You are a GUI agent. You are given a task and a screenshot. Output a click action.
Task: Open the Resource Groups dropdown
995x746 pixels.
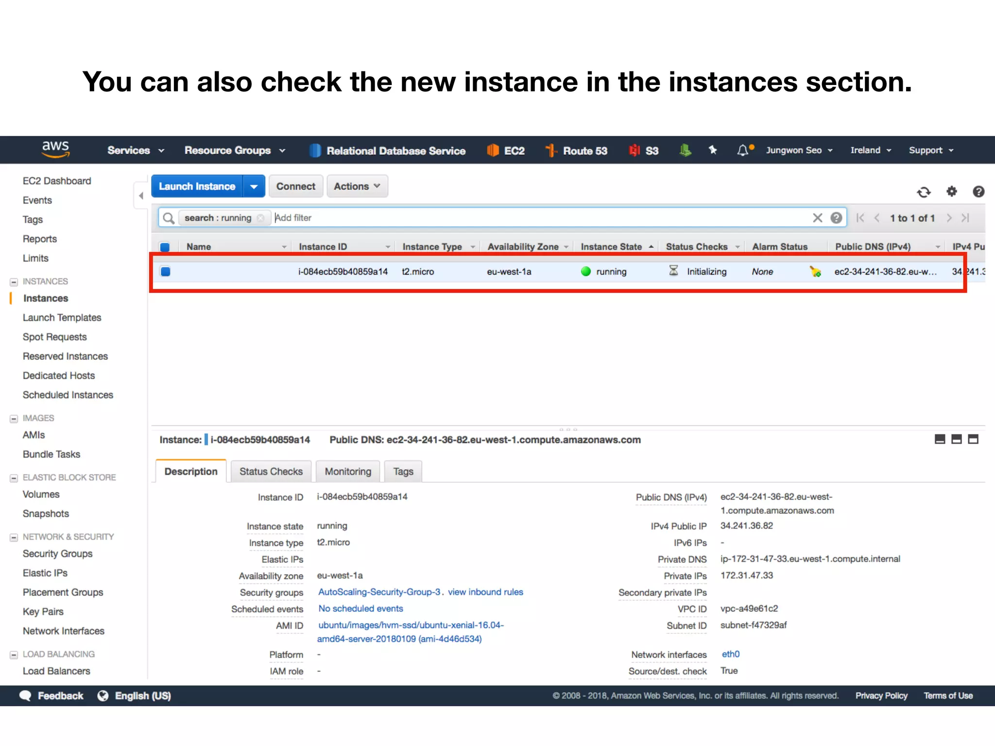pos(235,151)
